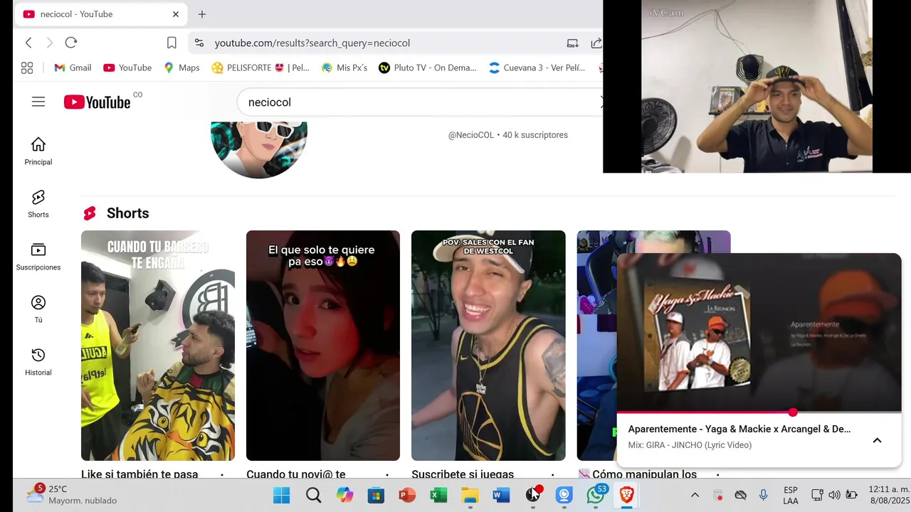Click the mini player title "Aparentemente - Yaga & Mackie"
Screen dimensions: 911x512
[x=739, y=429]
